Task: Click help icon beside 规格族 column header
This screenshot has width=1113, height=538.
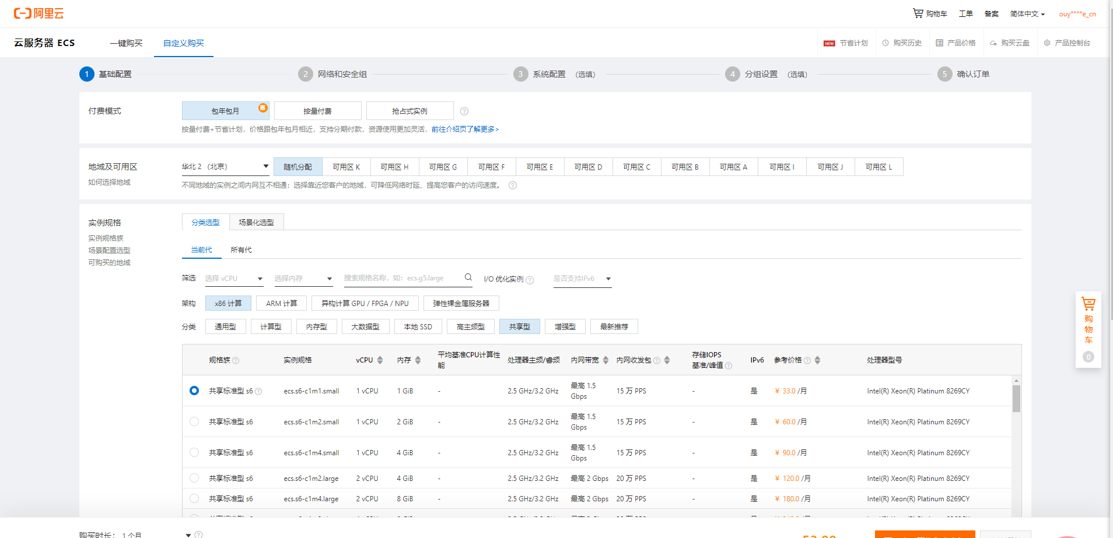Action: [x=236, y=361]
